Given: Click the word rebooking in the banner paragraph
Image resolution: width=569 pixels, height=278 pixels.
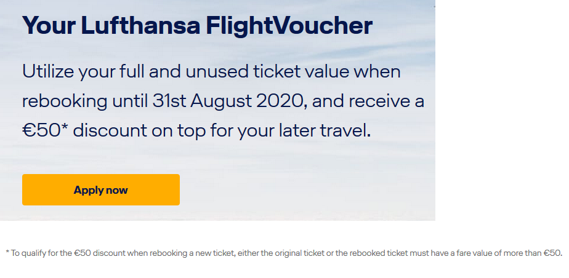Looking at the screenshot, I should pos(65,102).
